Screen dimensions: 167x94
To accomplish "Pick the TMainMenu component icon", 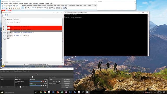I will (26, 8).
